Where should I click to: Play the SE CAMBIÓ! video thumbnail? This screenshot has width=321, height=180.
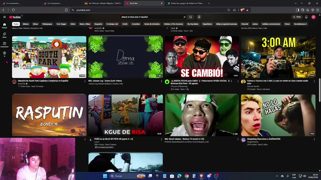pyautogui.click(x=202, y=57)
